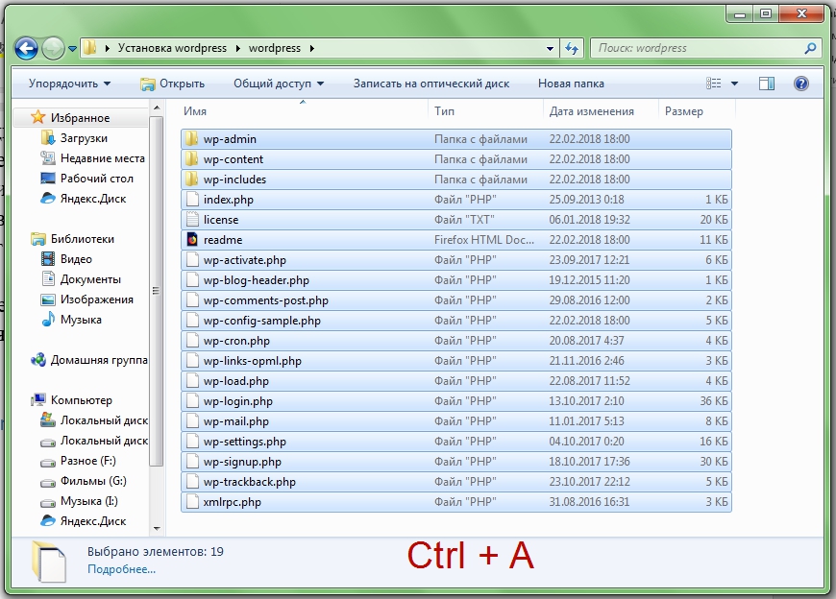The height and width of the screenshot is (599, 836).
Task: Click the navigation pane scroll up arrow
Action: 157,108
